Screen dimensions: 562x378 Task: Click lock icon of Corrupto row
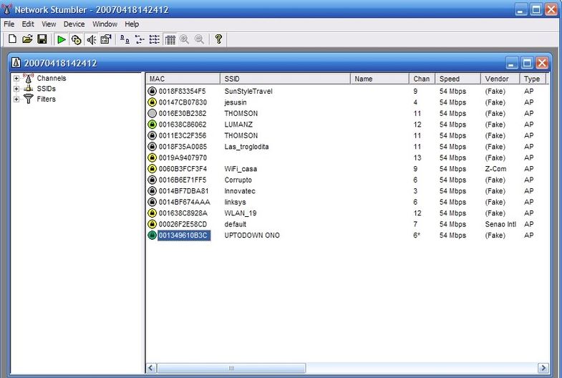pyautogui.click(x=152, y=180)
